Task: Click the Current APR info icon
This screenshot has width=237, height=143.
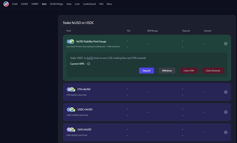Action: [x=89, y=64]
